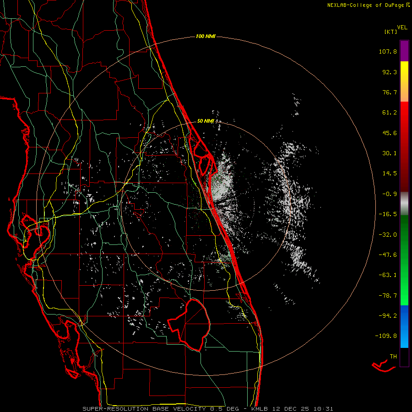Click the -109.8 legend value
The width and height of the screenshot is (412, 412).
pyautogui.click(x=386, y=336)
